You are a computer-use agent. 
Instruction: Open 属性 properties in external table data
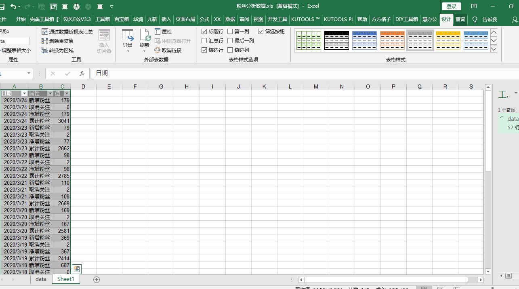(x=163, y=32)
